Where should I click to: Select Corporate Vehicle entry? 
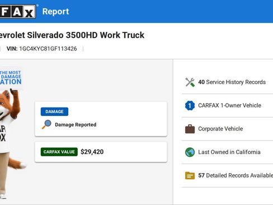[x=227, y=129]
